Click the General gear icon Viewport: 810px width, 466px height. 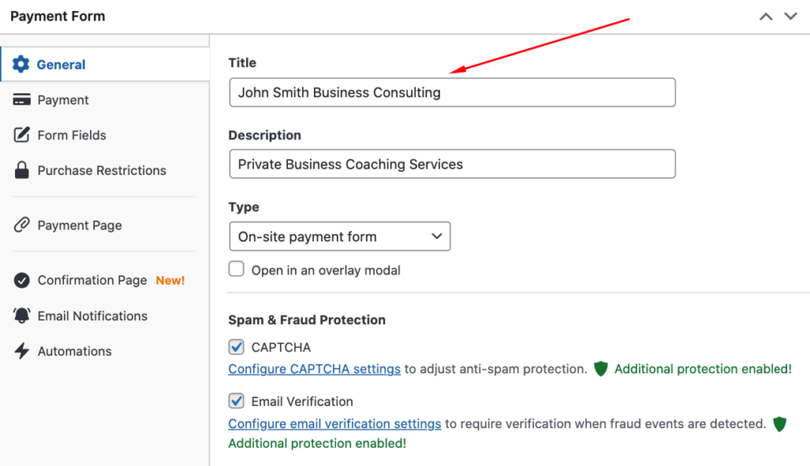click(21, 65)
